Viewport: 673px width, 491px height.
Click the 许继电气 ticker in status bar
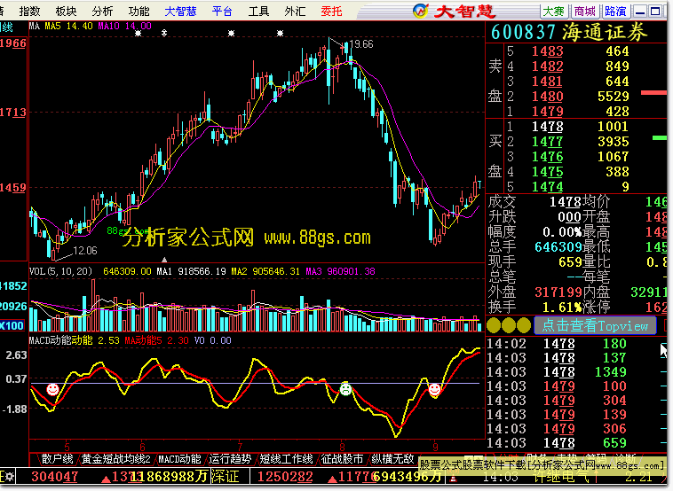click(562, 477)
